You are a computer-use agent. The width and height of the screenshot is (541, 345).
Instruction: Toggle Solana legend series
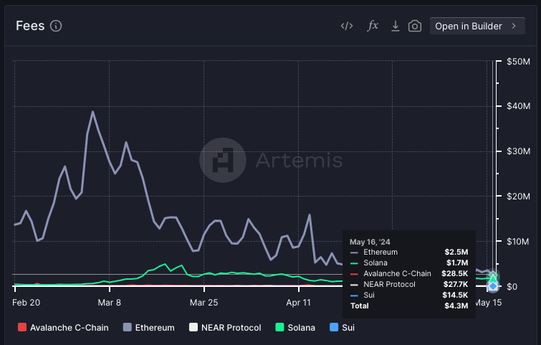click(x=295, y=327)
